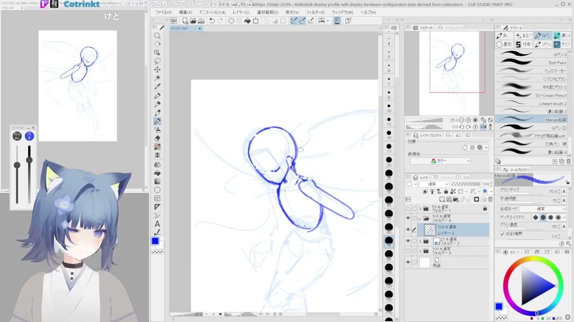Screen dimensions: 574x322
Task: Delete sub tool trash icon
Action: pos(569,161)
